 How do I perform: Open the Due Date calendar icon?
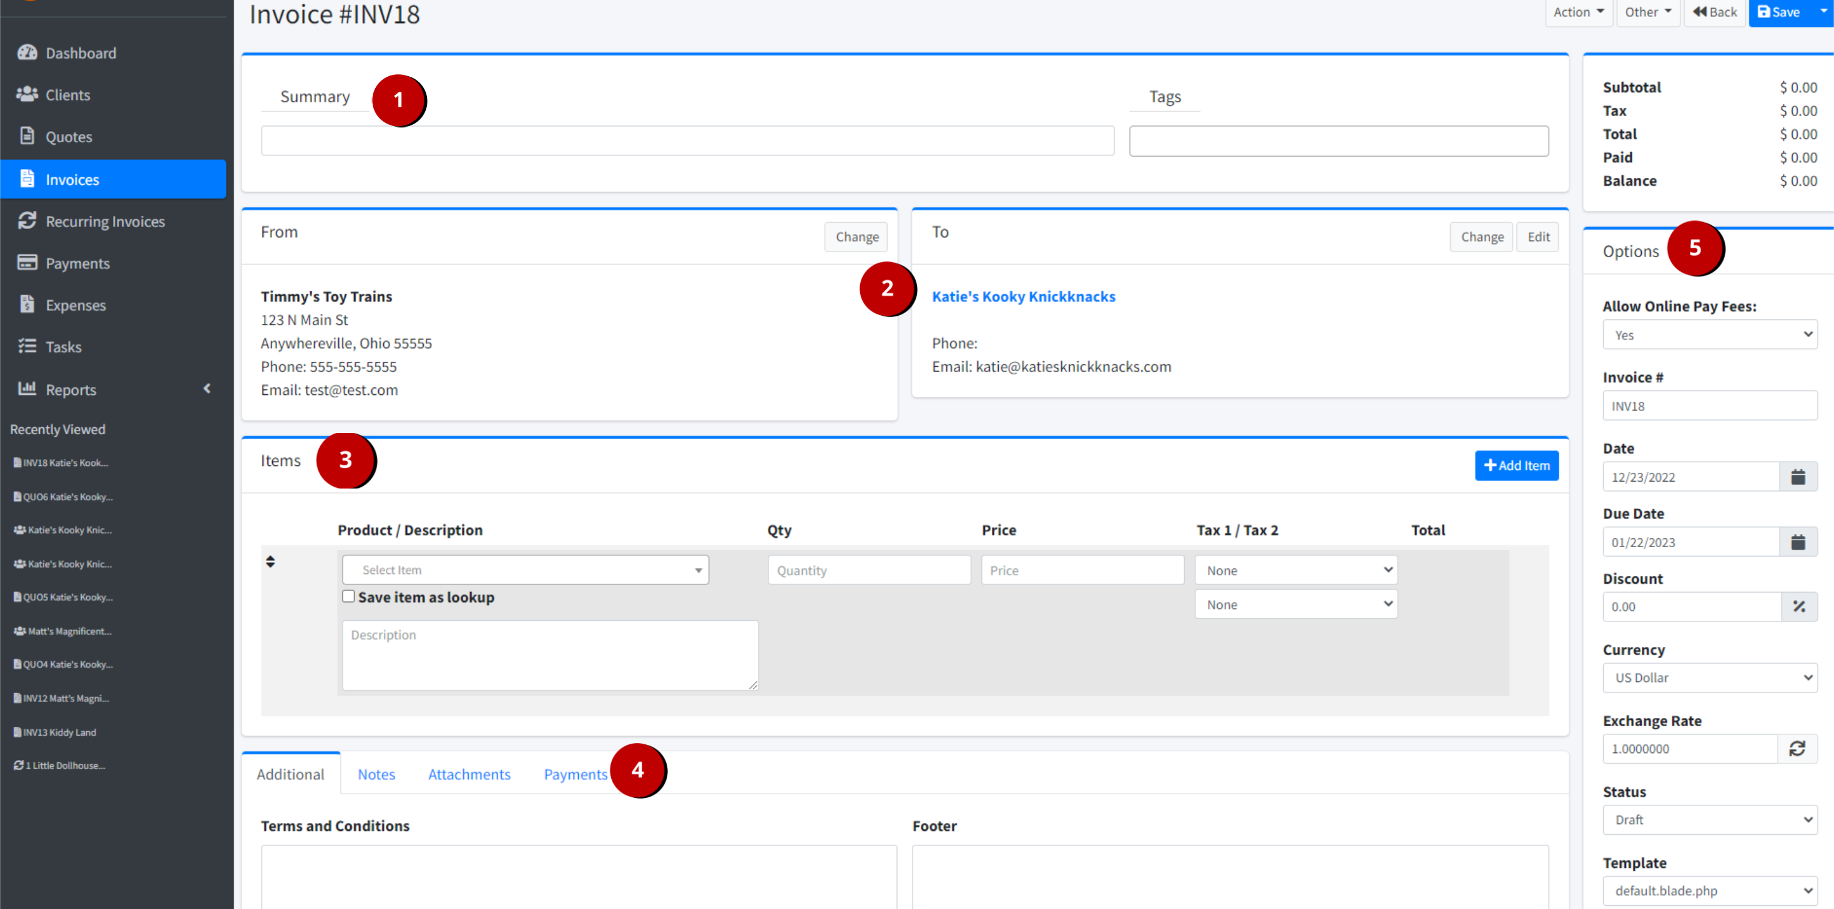click(x=1798, y=542)
